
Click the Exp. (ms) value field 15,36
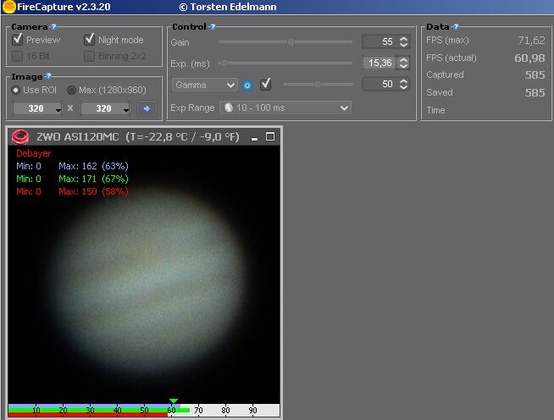point(378,63)
